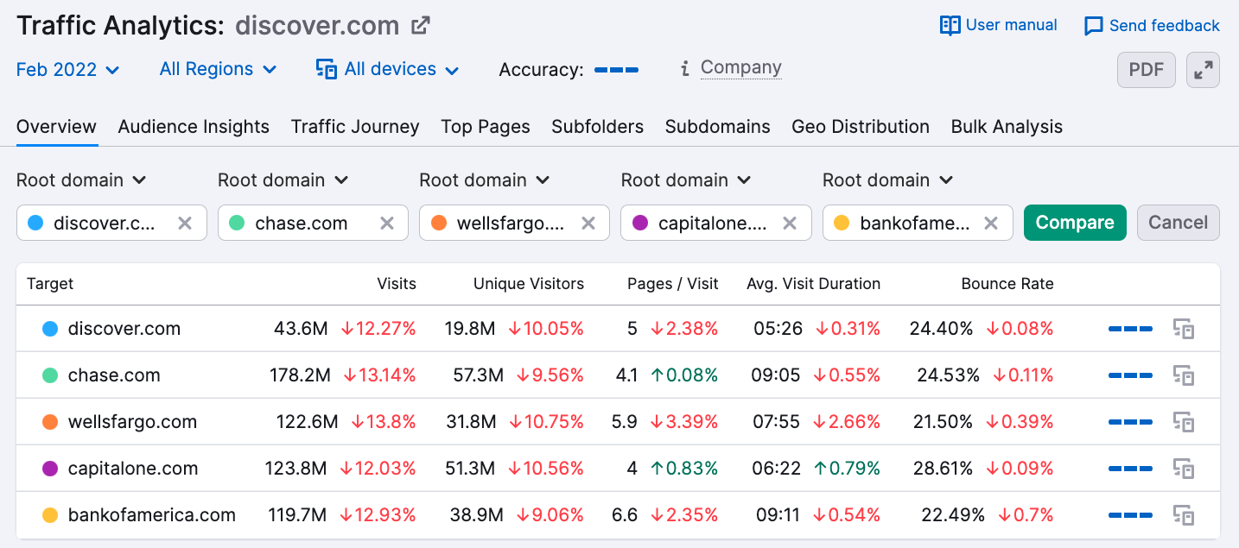1239x548 pixels.
Task: Click accuracy indicator in wellsfargo.com row
Action: (1131, 422)
